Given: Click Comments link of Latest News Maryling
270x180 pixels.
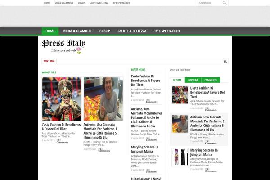Looking at the screenshot, I should [152, 171].
